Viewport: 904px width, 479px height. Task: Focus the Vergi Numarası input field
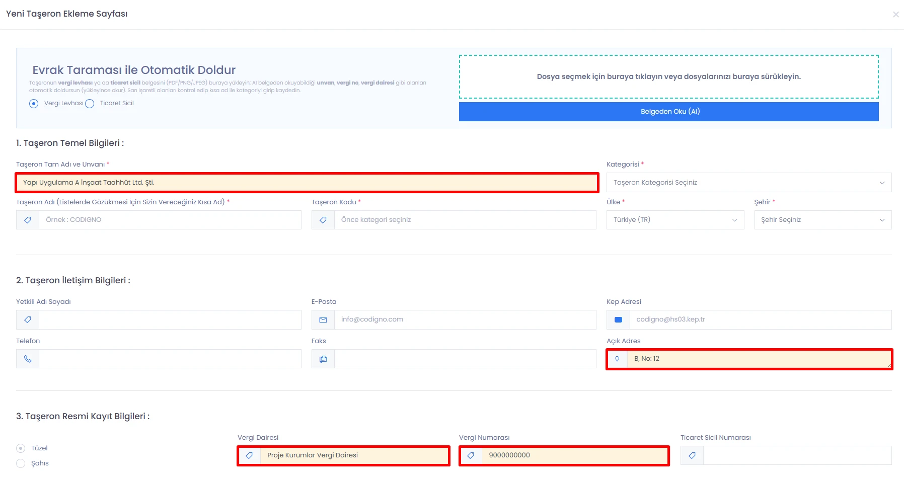(x=575, y=455)
